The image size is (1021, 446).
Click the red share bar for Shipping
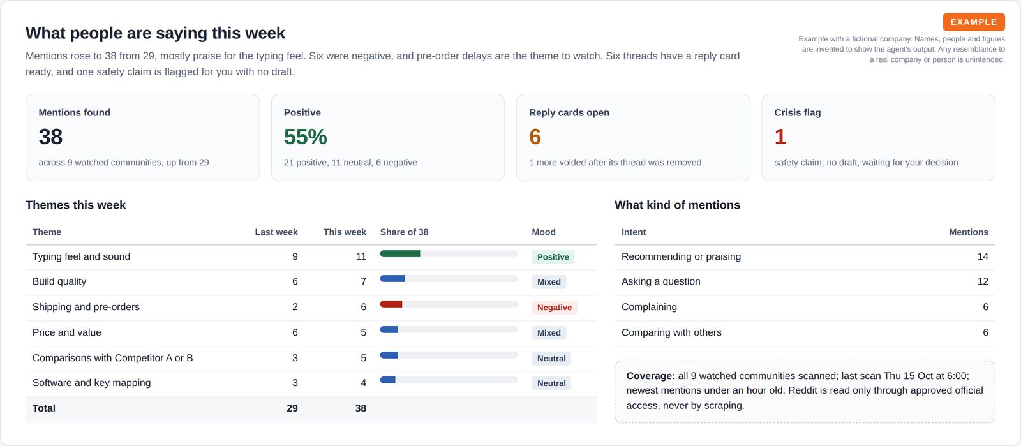click(x=391, y=304)
